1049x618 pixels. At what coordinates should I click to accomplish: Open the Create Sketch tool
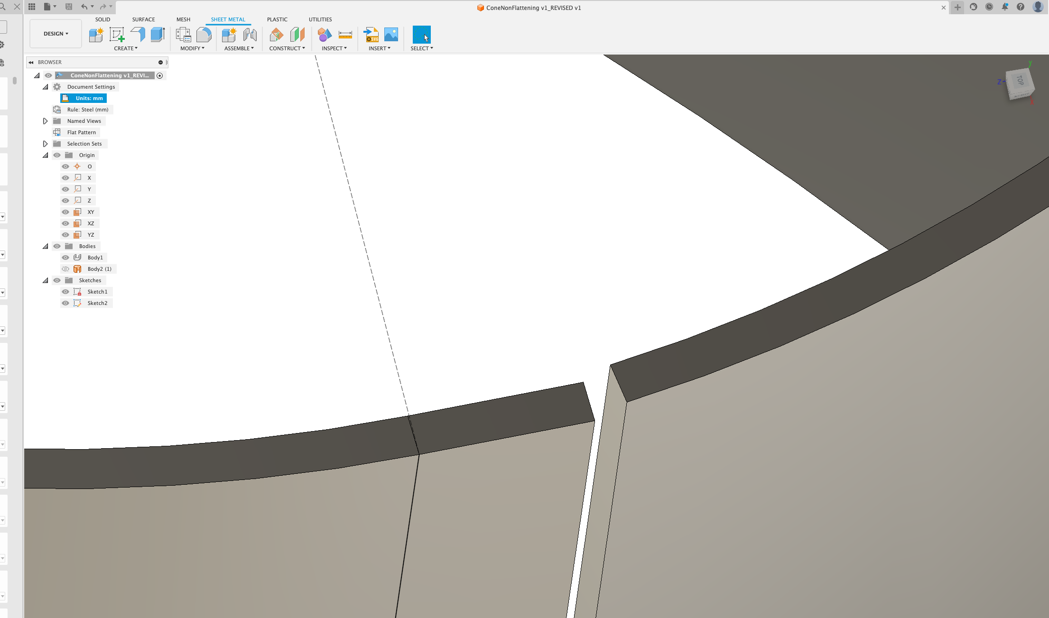[117, 34]
